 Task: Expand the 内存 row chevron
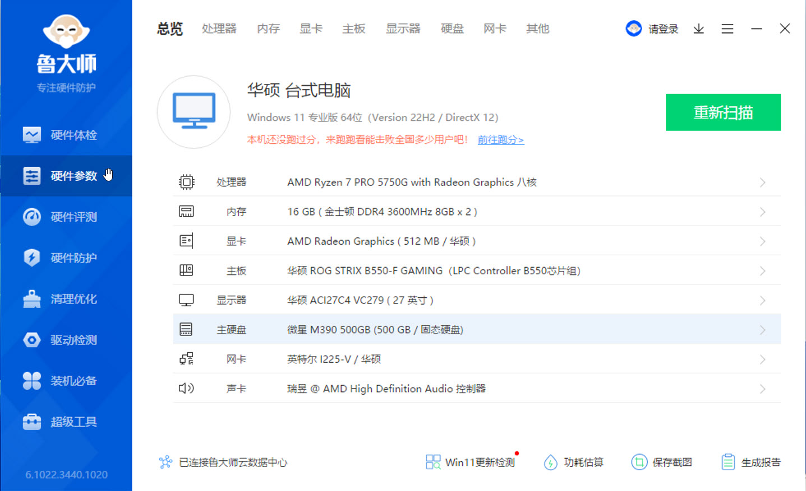(763, 212)
